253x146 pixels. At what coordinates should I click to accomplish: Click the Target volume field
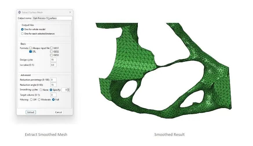point(53,95)
